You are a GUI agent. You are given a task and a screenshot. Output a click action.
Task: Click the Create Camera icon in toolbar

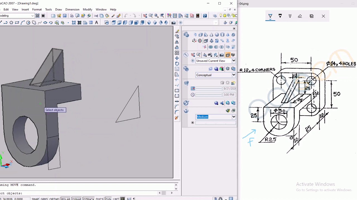[x=173, y=22]
